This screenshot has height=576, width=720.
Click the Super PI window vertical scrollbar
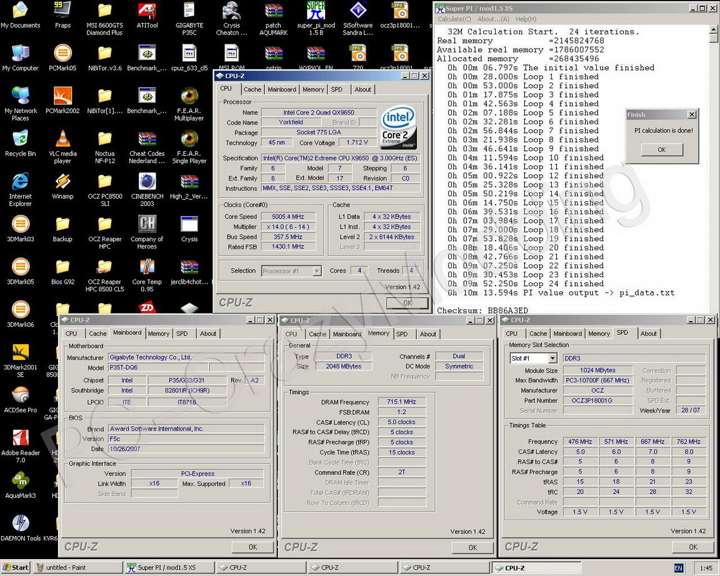(x=713, y=170)
